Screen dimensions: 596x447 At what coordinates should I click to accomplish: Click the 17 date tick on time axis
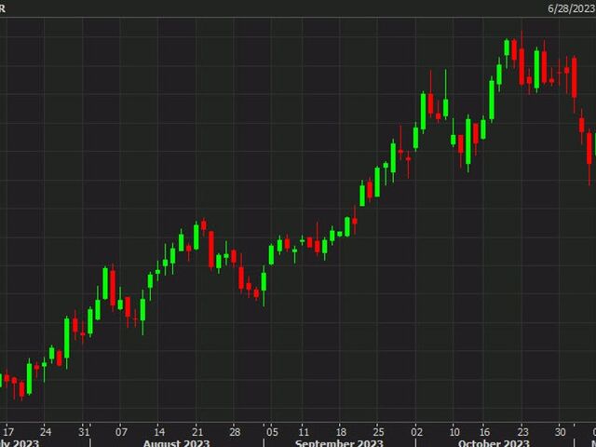8,431
